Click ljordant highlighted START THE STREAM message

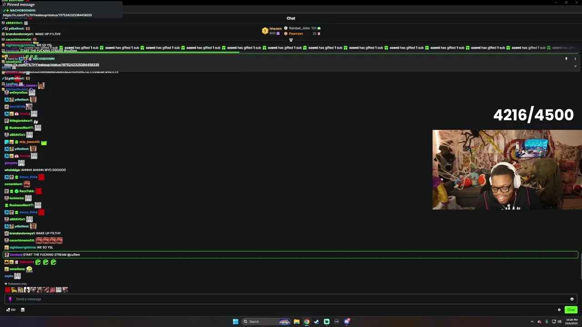pyautogui.click(x=291, y=255)
